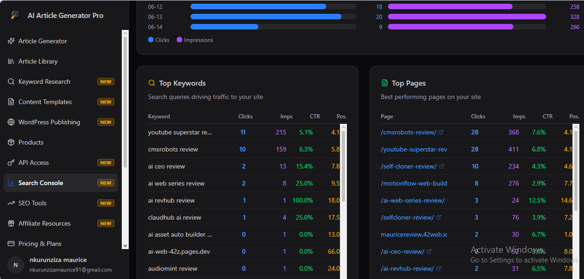The image size is (584, 279).
Task: Click the Affiliate Resources gift icon
Action: click(11, 223)
